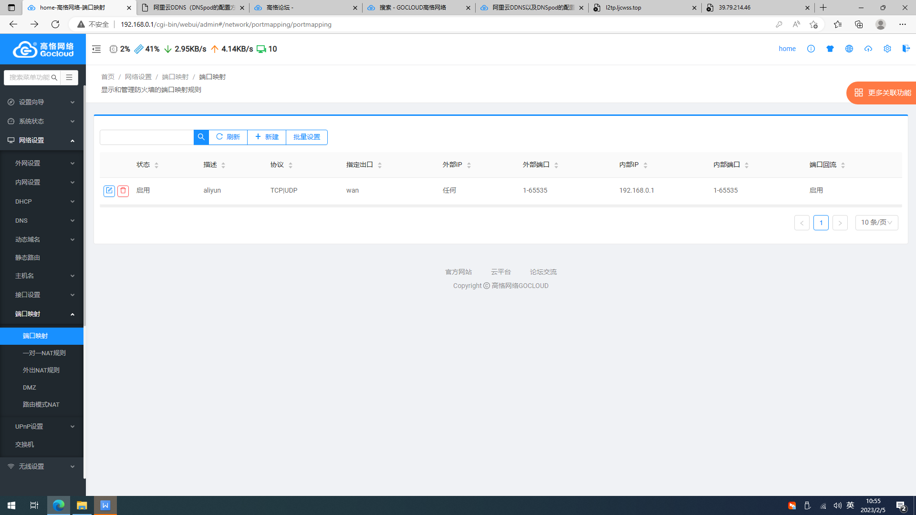Delete the aliyun port mapping rule
Viewport: 916px width, 515px height.
pos(123,191)
